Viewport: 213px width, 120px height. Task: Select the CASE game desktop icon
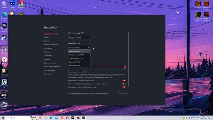4,95
